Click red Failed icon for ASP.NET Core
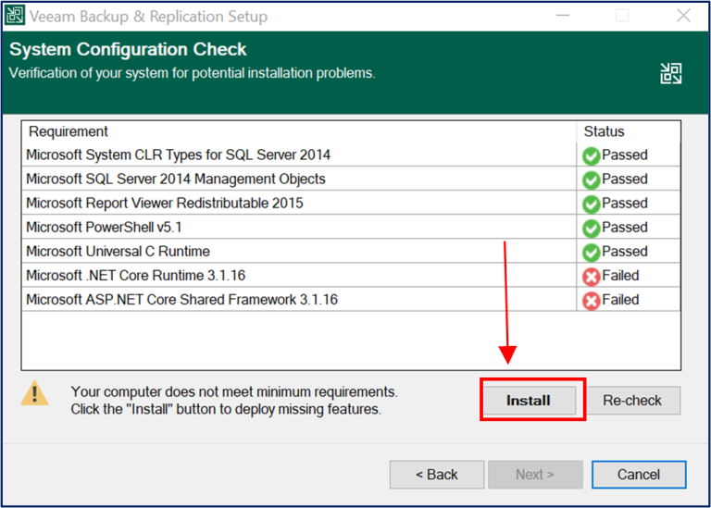711x508 pixels. pyautogui.click(x=591, y=300)
